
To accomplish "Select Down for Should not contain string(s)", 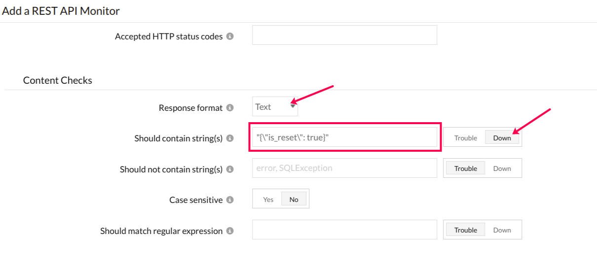I will tap(502, 168).
